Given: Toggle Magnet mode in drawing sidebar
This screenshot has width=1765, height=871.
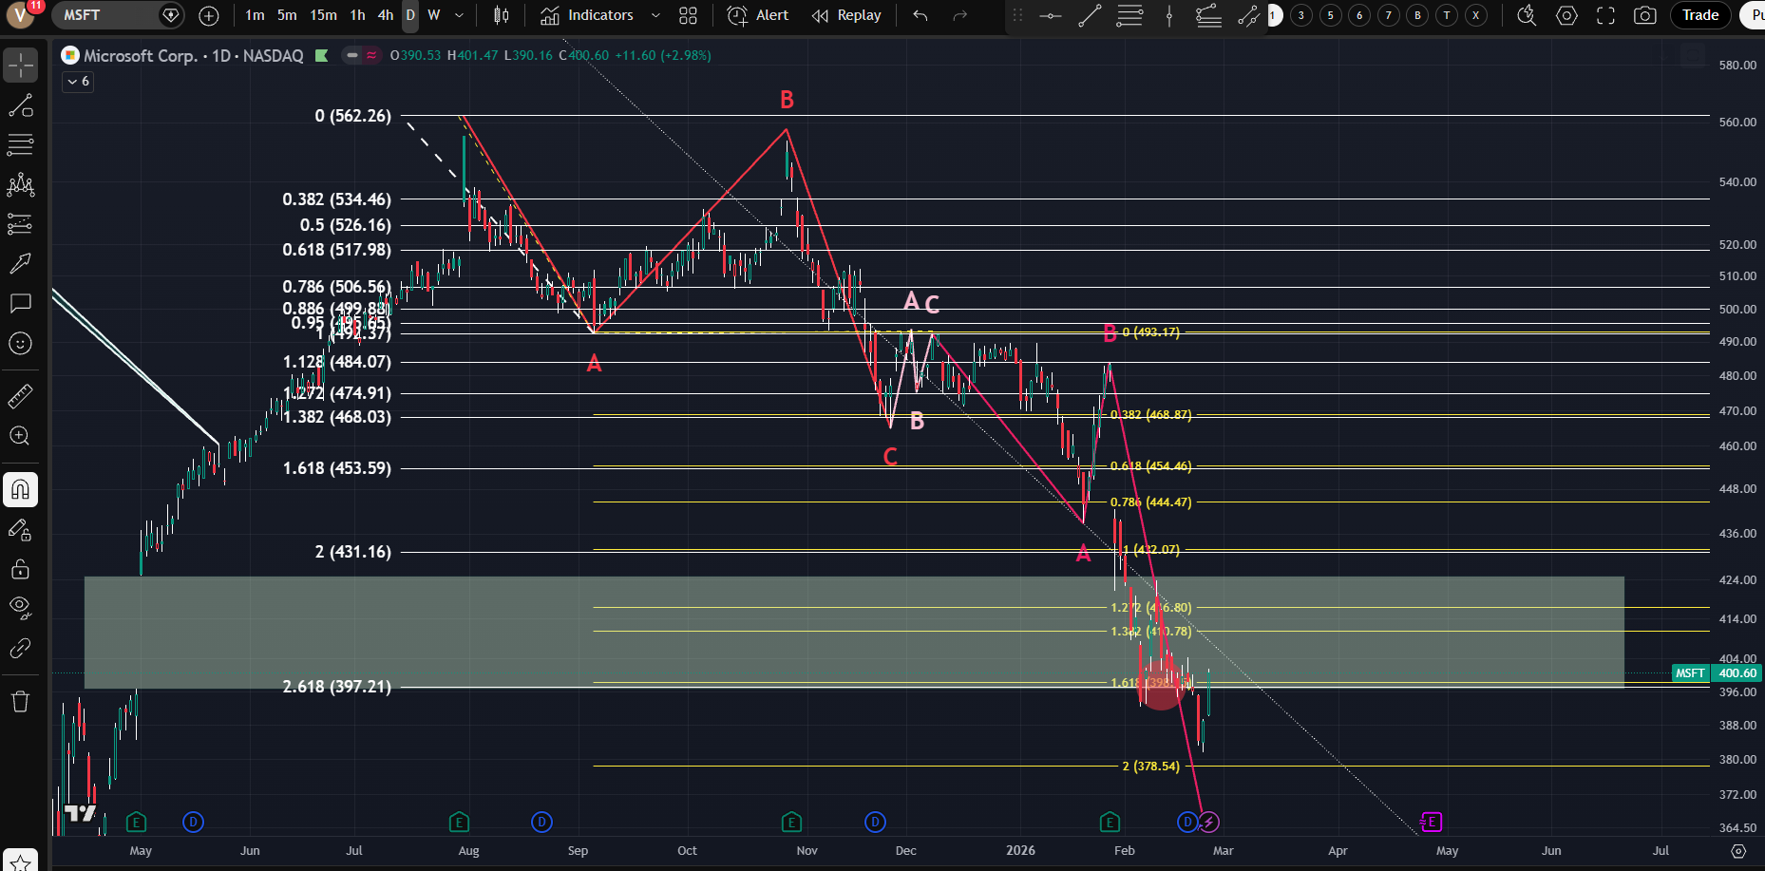Looking at the screenshot, I should click(x=20, y=490).
